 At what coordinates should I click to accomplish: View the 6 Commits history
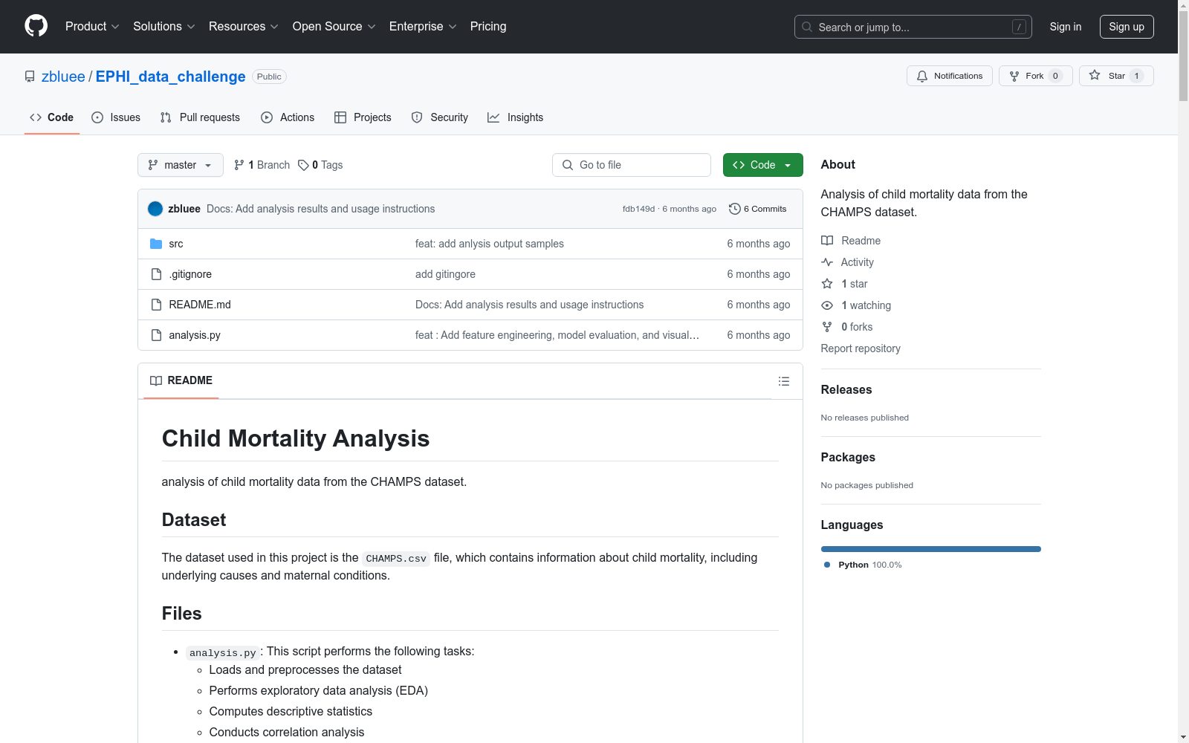pyautogui.click(x=758, y=209)
